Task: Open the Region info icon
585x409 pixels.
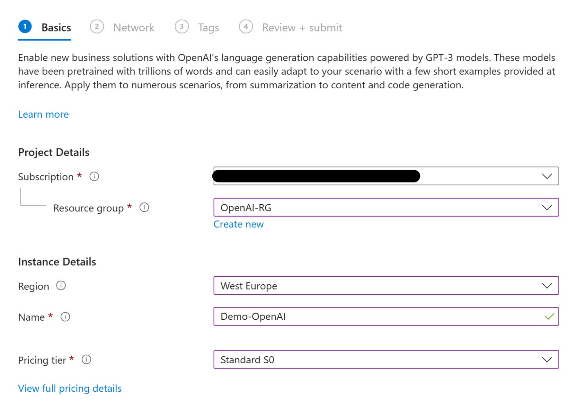Action: point(61,285)
